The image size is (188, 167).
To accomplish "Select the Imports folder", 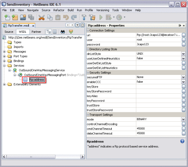I will pyautogui.click(x=18, y=47).
